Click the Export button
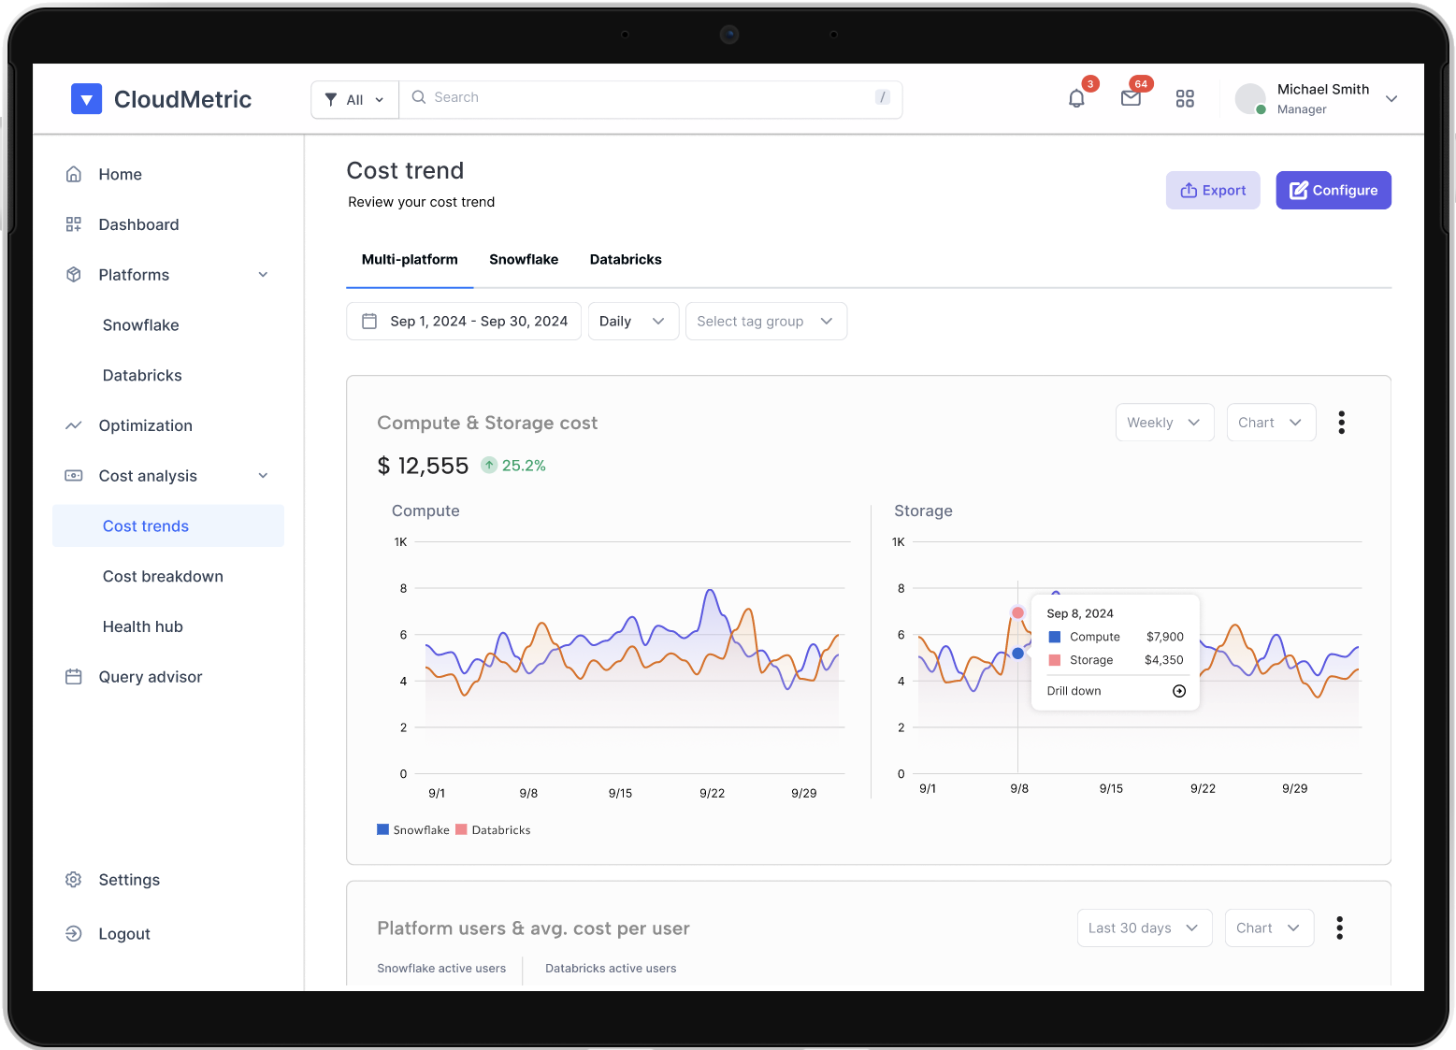Screen dimensions: 1456x1050 [x=1212, y=190]
